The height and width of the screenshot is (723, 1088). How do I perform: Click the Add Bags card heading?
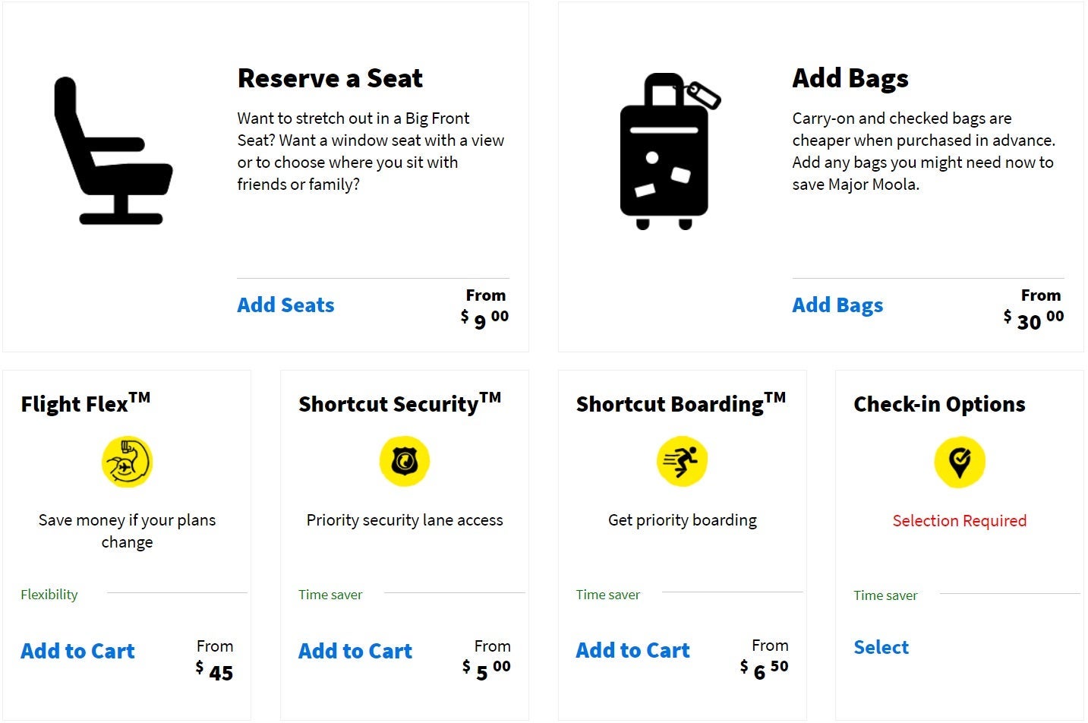(850, 78)
